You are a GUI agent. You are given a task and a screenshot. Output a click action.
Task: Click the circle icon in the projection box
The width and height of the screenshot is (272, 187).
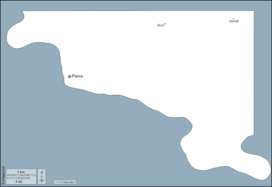point(55,182)
